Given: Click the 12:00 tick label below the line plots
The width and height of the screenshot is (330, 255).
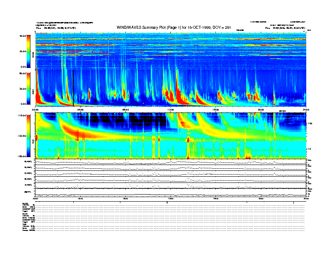Looking at the screenshot, I should (x=171, y=198).
